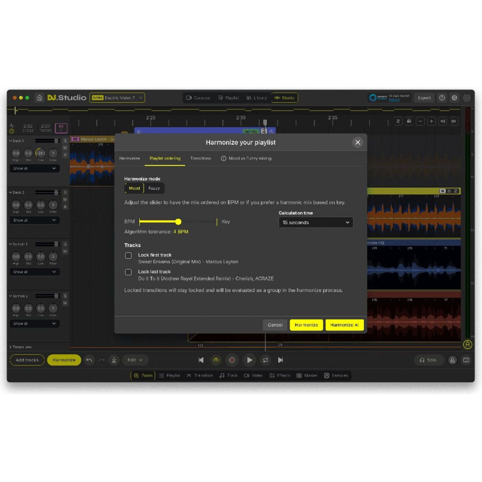482x482 pixels.
Task: Open the Edit dropdown in bottom toolbar
Action: coord(135,360)
